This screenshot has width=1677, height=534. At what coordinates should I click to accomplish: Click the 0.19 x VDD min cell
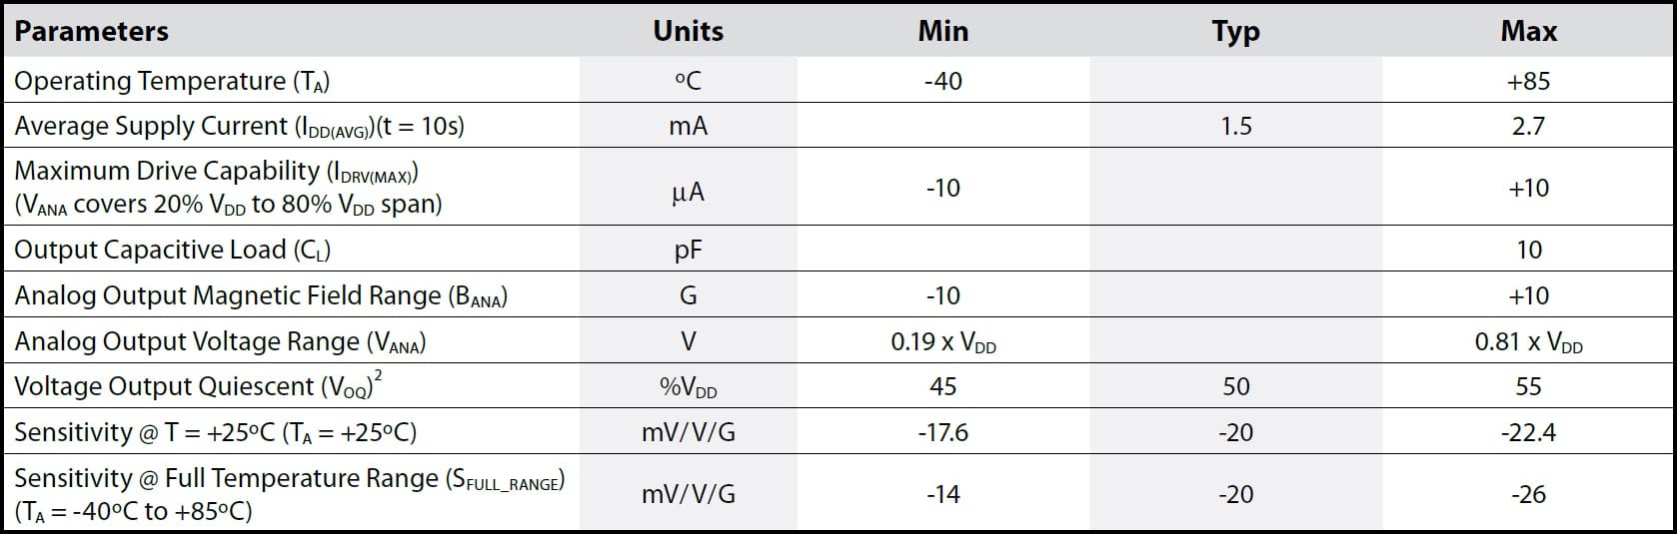942,342
